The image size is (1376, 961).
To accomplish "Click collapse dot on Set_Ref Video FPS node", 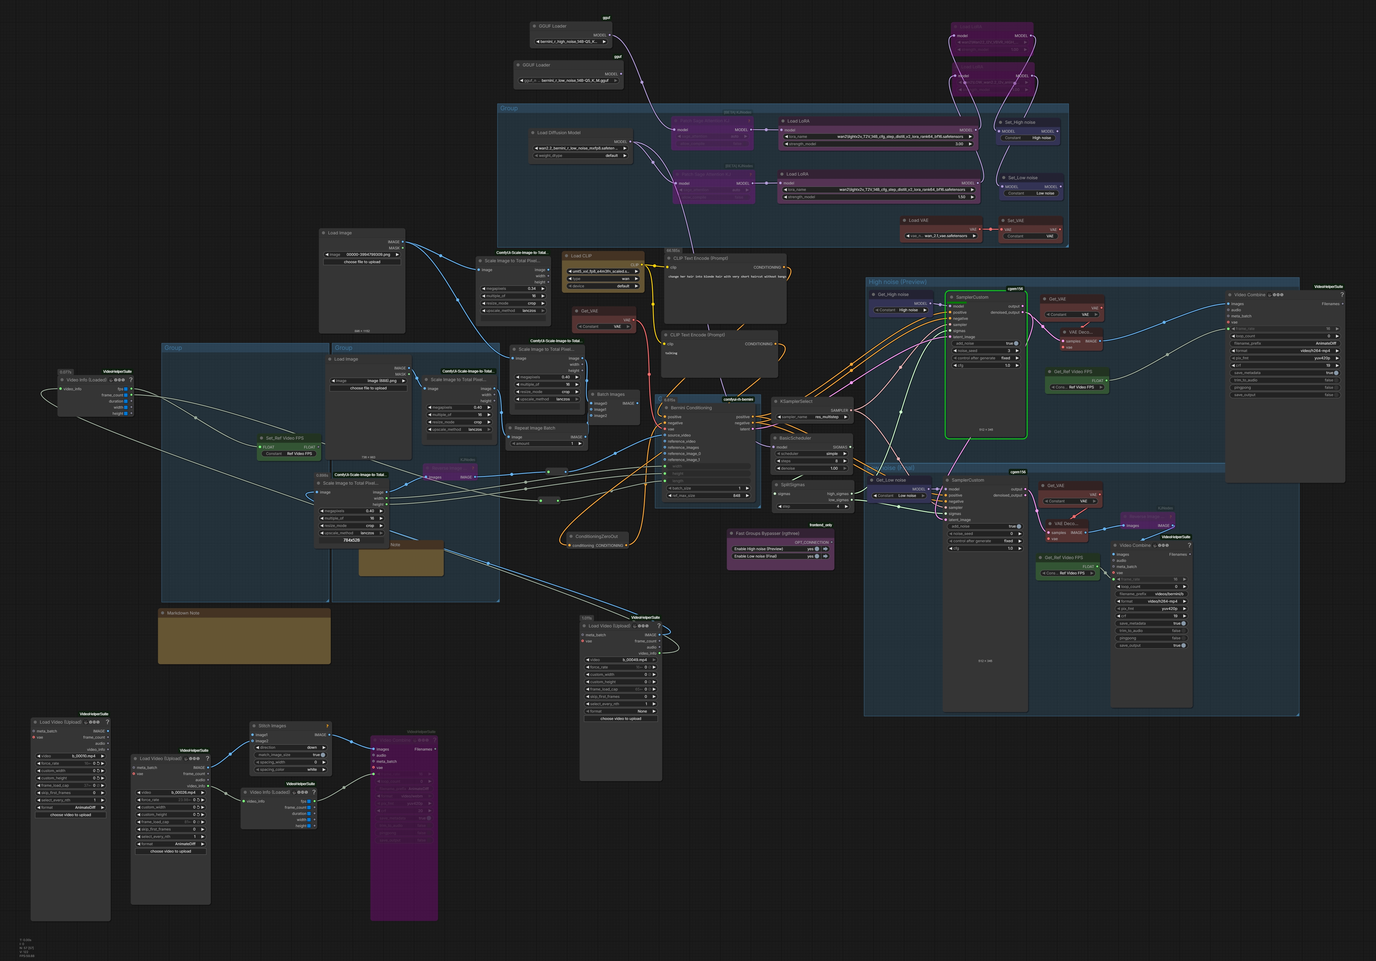I will click(261, 438).
